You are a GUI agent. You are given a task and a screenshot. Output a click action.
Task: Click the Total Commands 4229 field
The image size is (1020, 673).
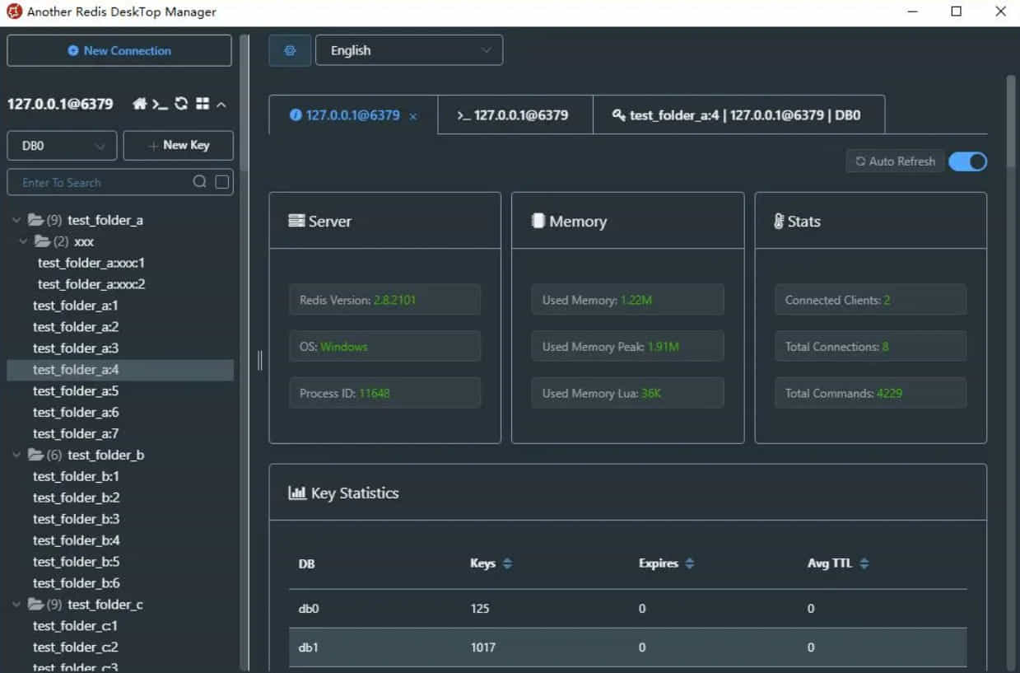tap(870, 393)
